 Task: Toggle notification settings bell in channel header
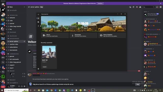click(x=133, y=7)
